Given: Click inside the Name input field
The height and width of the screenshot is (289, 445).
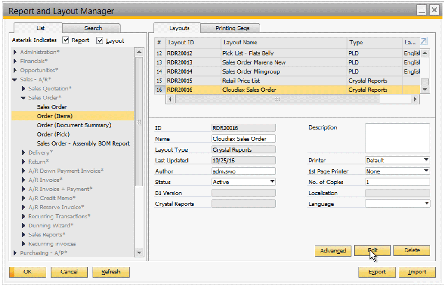Looking at the screenshot, I should 243,139.
